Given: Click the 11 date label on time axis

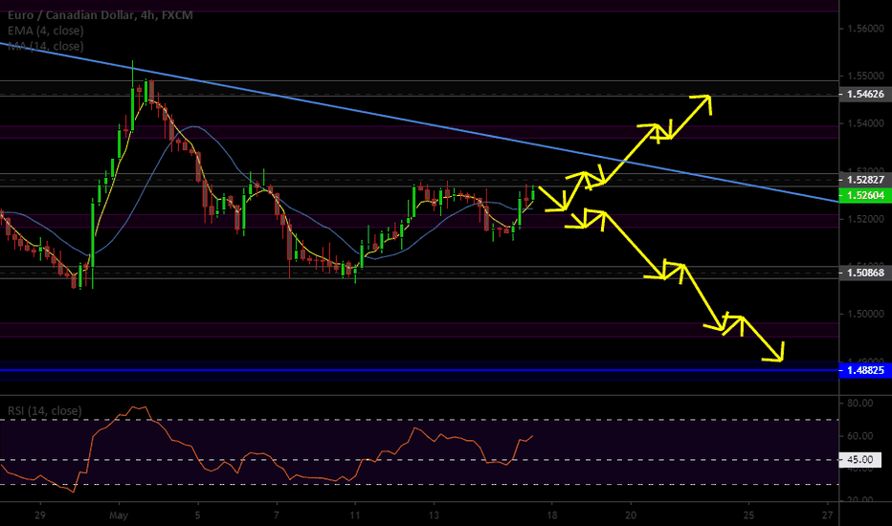Looking at the screenshot, I should click(x=355, y=515).
